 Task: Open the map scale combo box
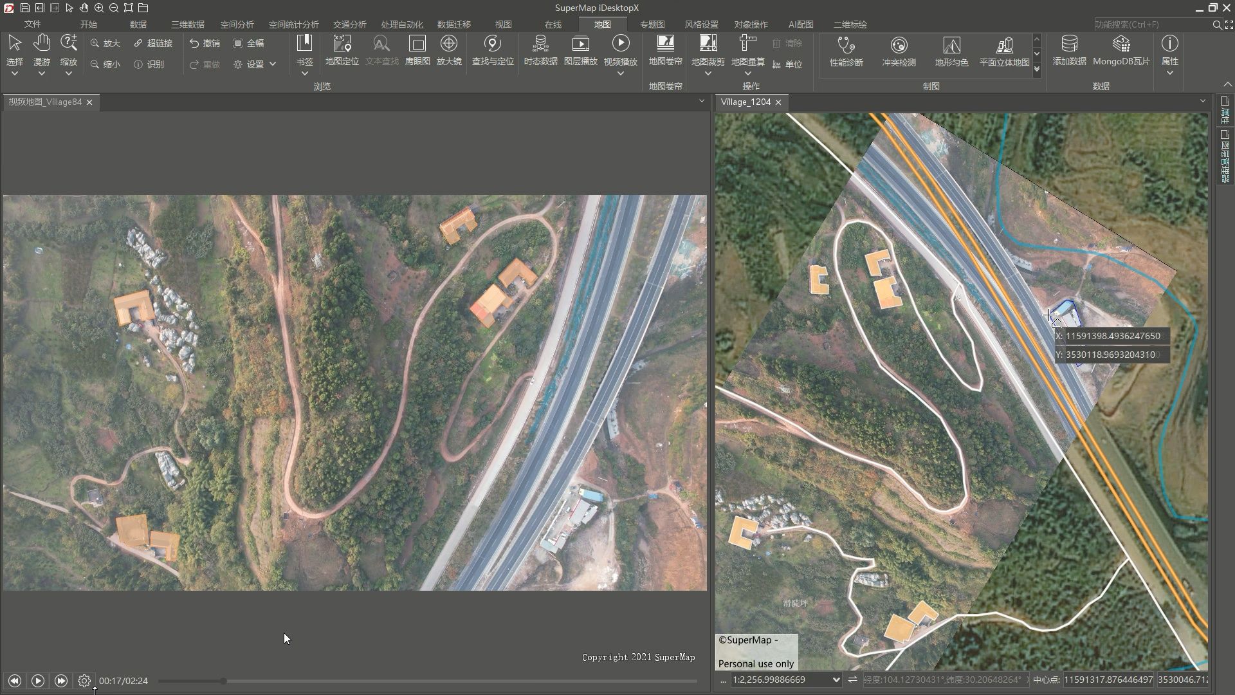click(x=787, y=680)
